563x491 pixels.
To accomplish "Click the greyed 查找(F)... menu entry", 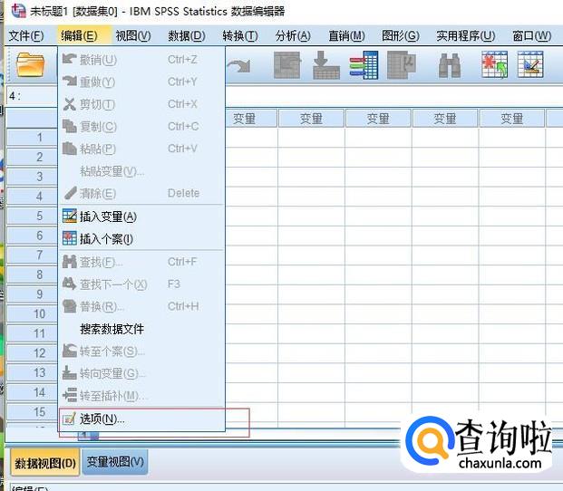I will (x=141, y=262).
